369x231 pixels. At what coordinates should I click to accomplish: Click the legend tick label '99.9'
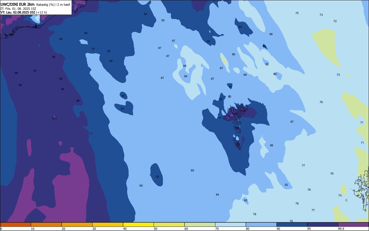point(341,229)
